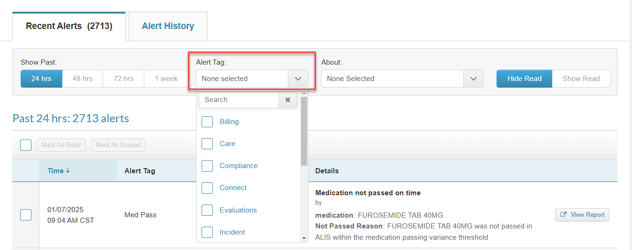This screenshot has width=632, height=250.
Task: Clear the alert tag search field
Action: pos(288,100)
